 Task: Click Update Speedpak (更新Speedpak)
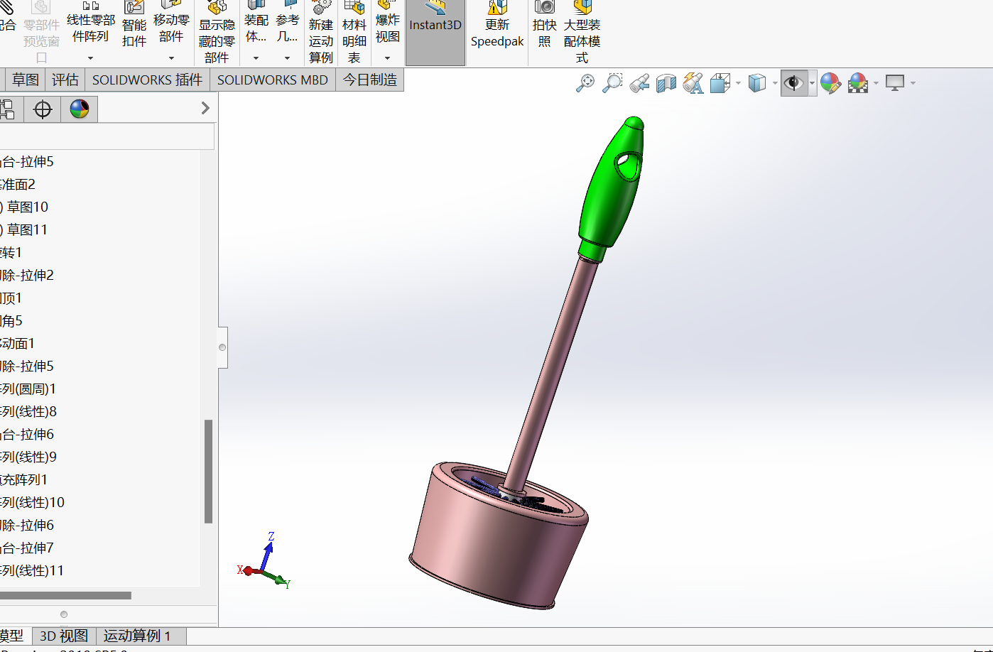point(497,24)
